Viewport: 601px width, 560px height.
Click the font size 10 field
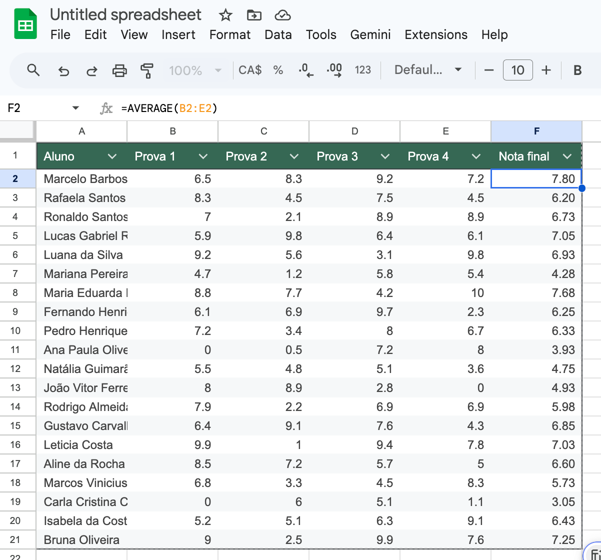point(517,70)
